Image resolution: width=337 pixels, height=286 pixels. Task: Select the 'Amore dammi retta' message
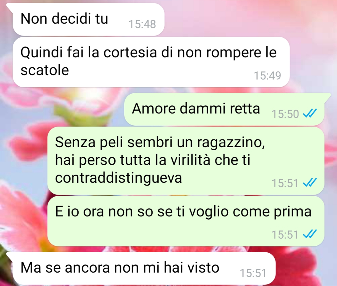[x=224, y=109]
